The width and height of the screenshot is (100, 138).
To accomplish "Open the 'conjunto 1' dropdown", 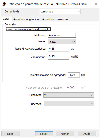I will click(x=60, y=11).
